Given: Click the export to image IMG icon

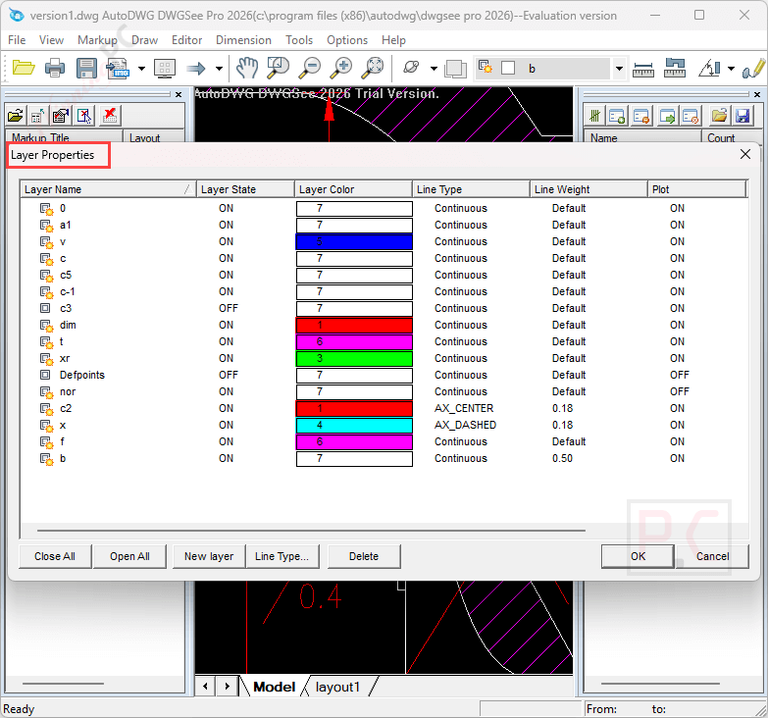Looking at the screenshot, I should [x=118, y=68].
